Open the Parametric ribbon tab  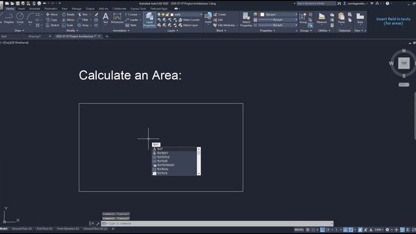[x=51, y=8]
